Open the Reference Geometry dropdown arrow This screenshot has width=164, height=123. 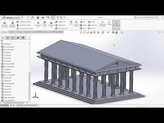pos(102,29)
